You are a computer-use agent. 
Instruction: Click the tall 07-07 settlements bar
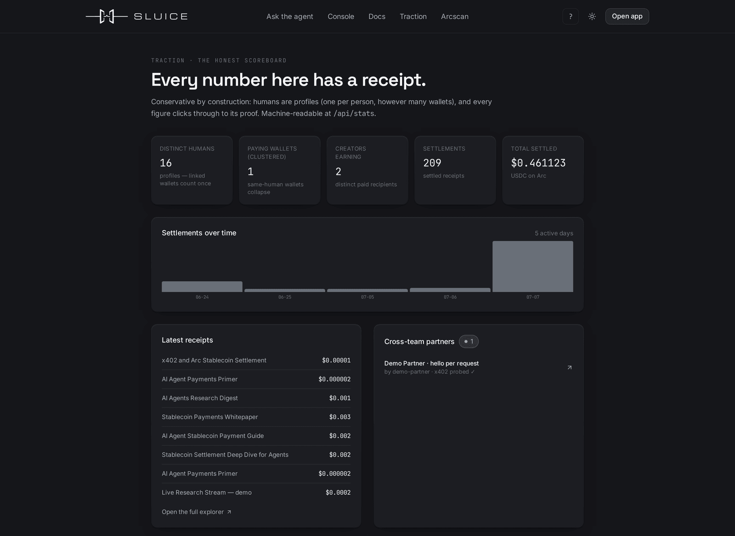533,266
